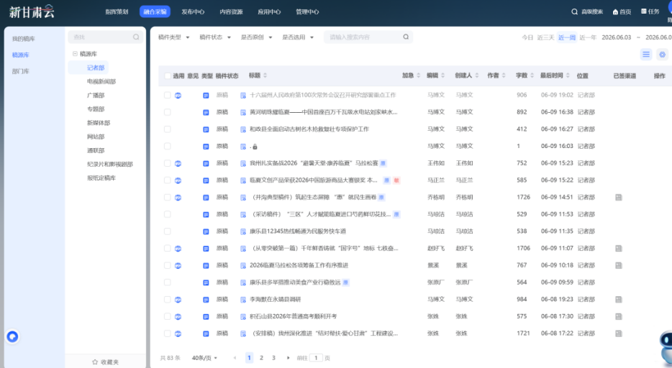The height and width of the screenshot is (368, 672).
Task: Select 电视新闻部 in the source tree
Action: [101, 81]
